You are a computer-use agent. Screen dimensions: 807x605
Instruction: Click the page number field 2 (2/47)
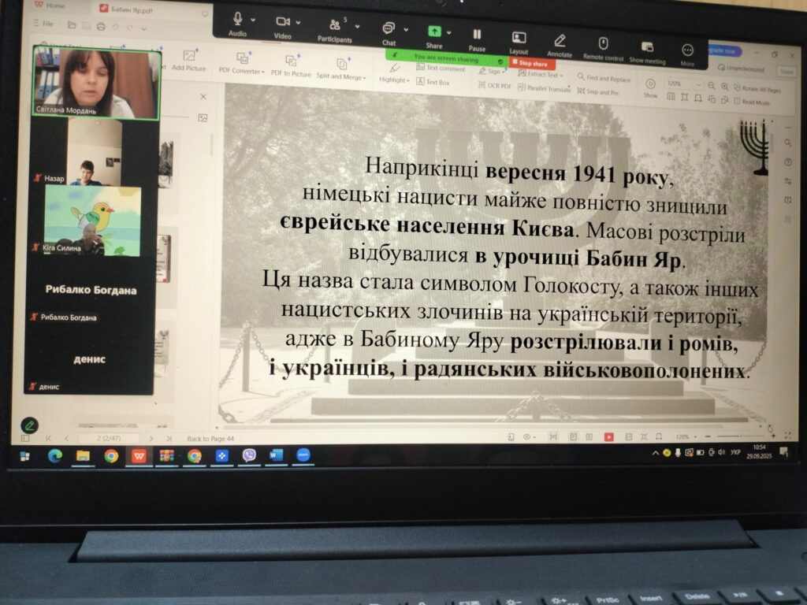109,438
